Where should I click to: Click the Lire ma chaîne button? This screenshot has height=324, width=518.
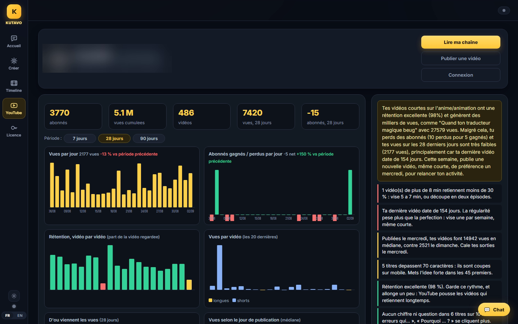pyautogui.click(x=461, y=42)
